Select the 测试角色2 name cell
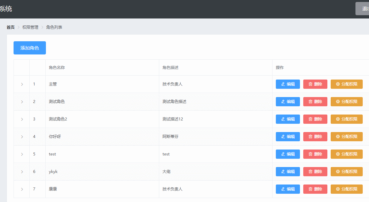The width and height of the screenshot is (369, 202). click(102, 119)
